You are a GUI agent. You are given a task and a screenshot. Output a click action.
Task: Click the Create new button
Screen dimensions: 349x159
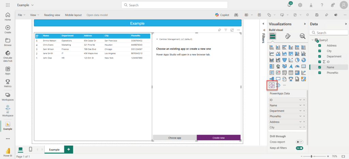click(x=218, y=138)
